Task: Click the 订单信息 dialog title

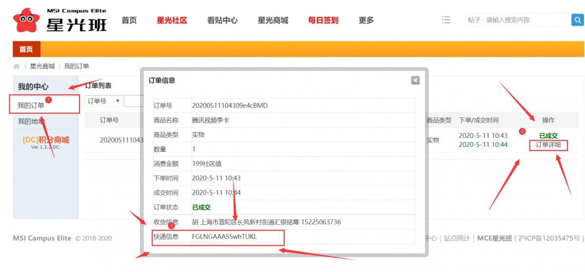Action: pyautogui.click(x=162, y=80)
